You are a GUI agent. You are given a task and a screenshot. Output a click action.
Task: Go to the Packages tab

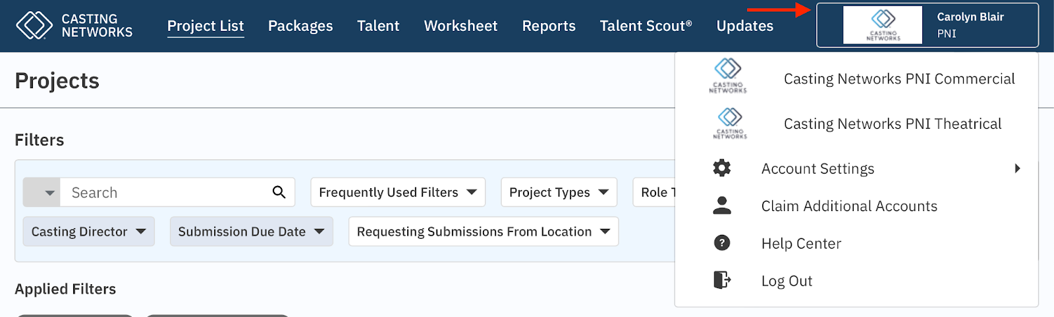[300, 26]
